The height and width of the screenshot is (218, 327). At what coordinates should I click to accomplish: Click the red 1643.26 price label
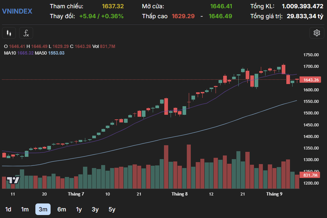(x=310, y=80)
